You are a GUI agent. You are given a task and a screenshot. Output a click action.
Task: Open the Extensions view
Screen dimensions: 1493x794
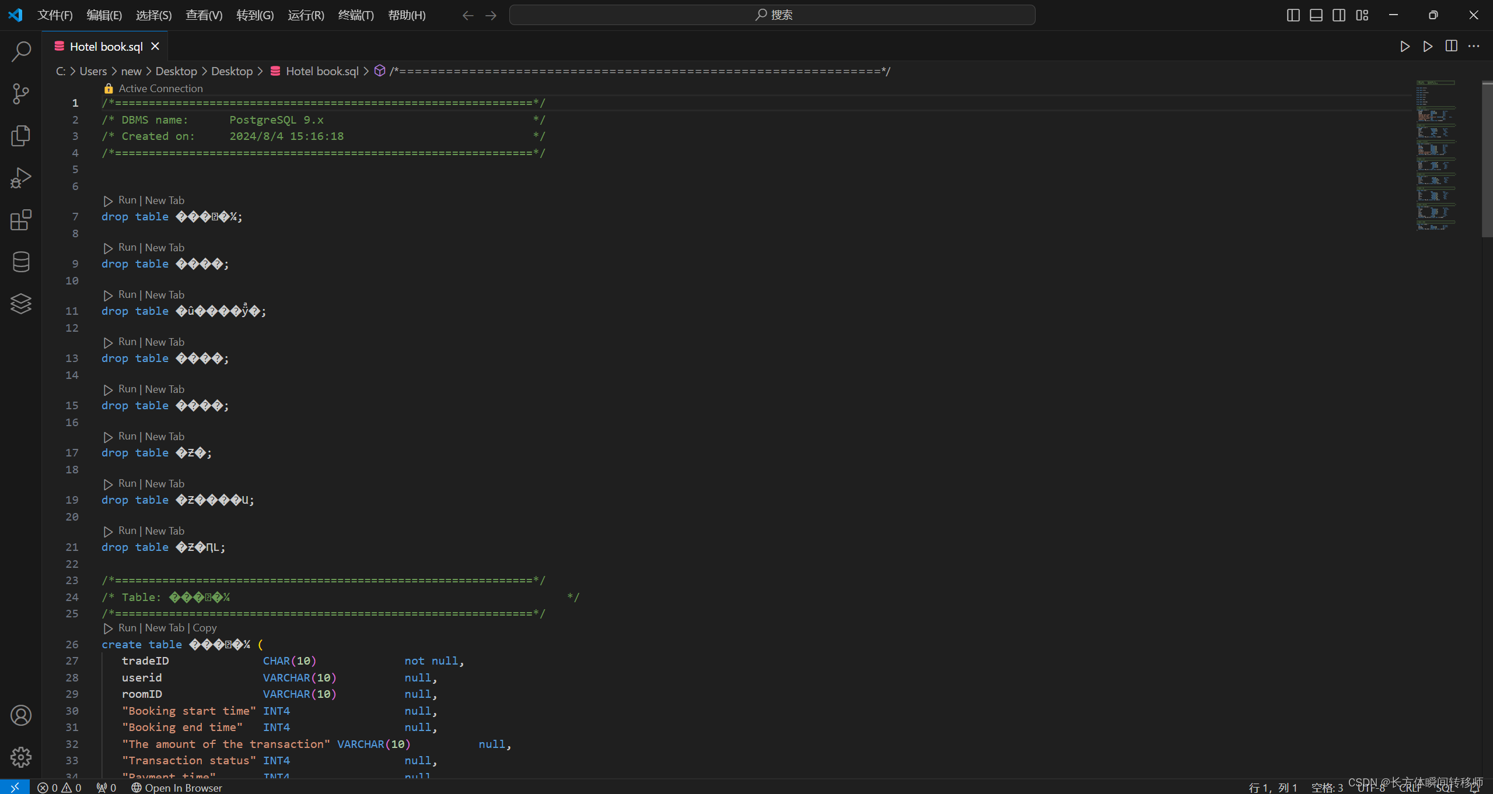(x=21, y=220)
